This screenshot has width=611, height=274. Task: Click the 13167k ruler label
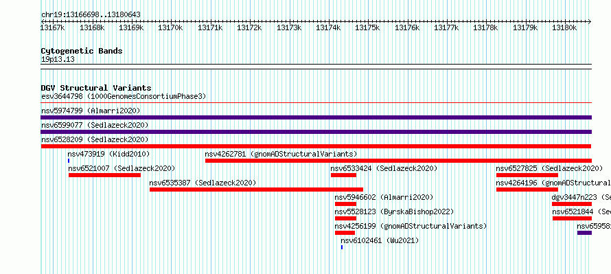(53, 27)
